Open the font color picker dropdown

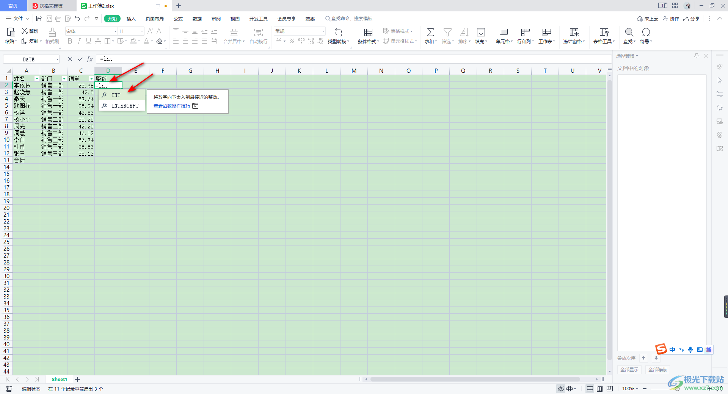[x=152, y=41]
